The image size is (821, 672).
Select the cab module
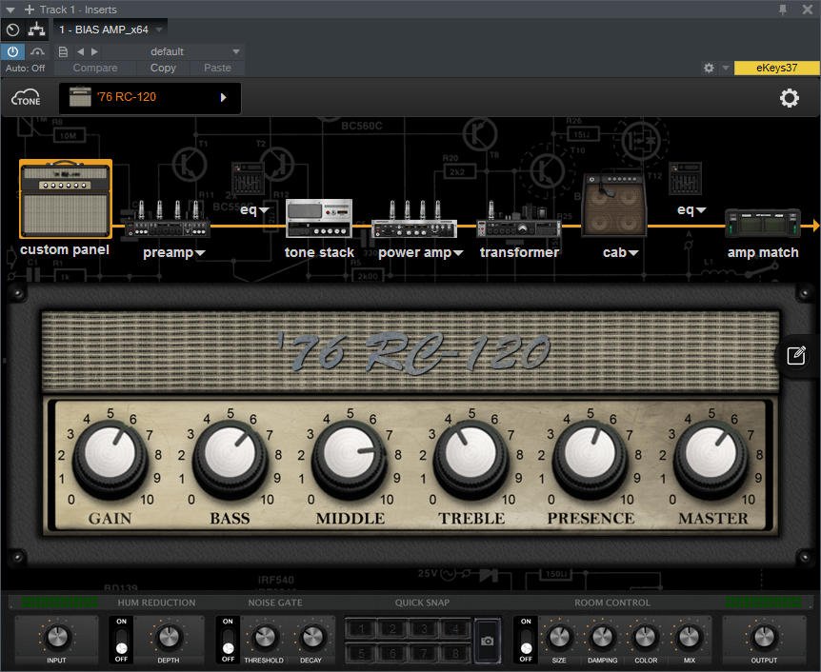pyautogui.click(x=614, y=206)
